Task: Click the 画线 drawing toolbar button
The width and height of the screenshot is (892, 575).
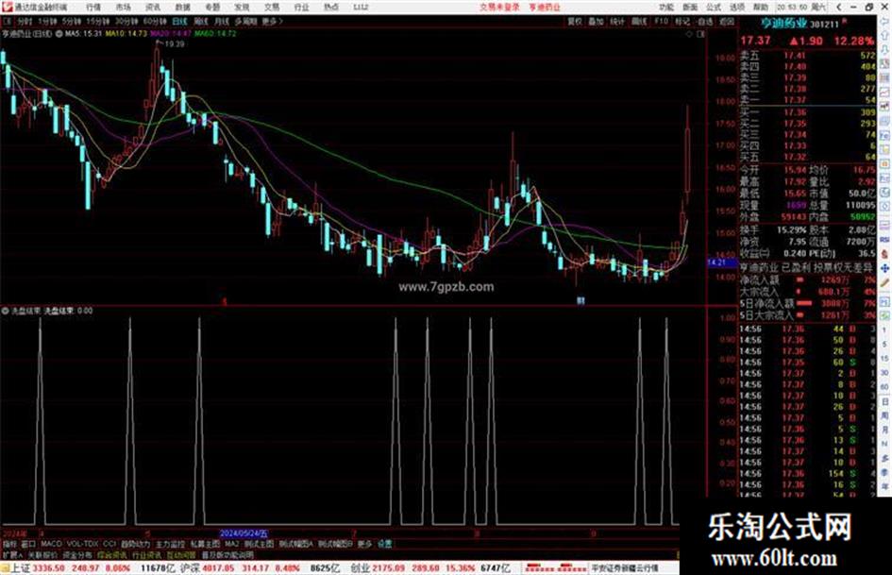Action: point(639,21)
